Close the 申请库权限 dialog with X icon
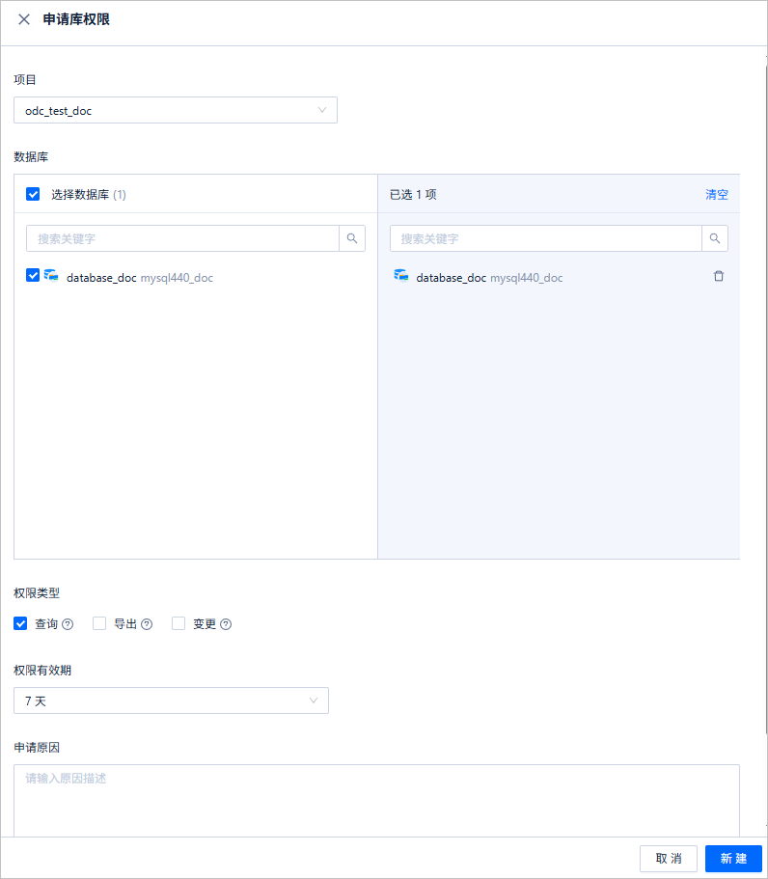 (24, 19)
